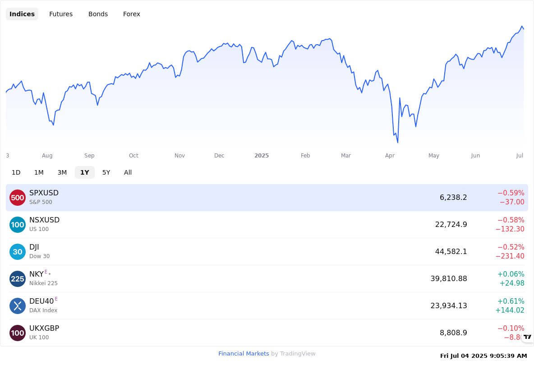534x370 pixels.
Task: Click the red S&P 500 logo icon
Action: (x=18, y=198)
